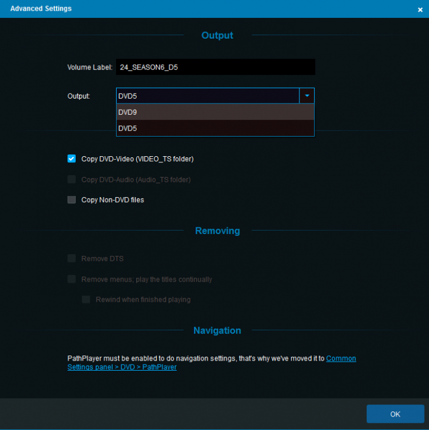Toggle the Remove DTS checkbox

[72, 258]
